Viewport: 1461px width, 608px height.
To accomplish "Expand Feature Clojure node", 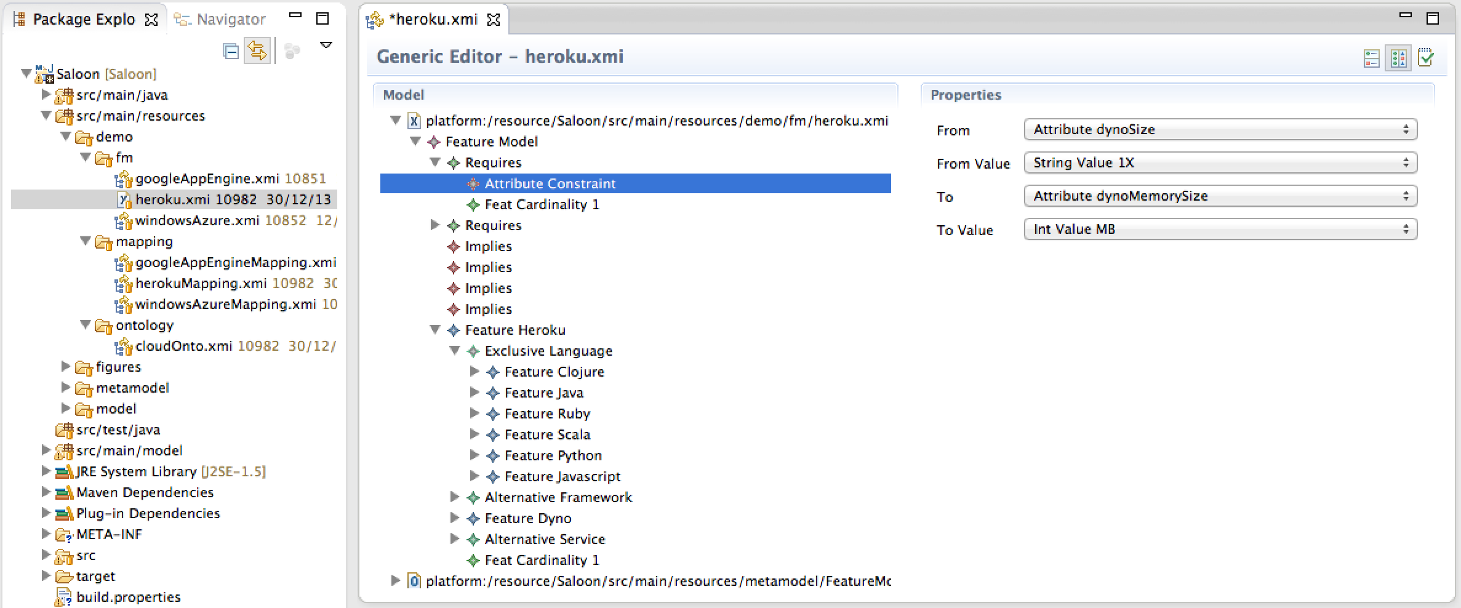I will (474, 371).
